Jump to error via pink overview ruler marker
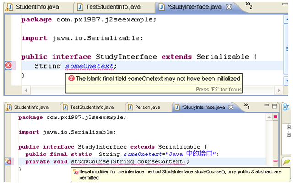The height and width of the screenshot is (187, 293). coord(276,160)
